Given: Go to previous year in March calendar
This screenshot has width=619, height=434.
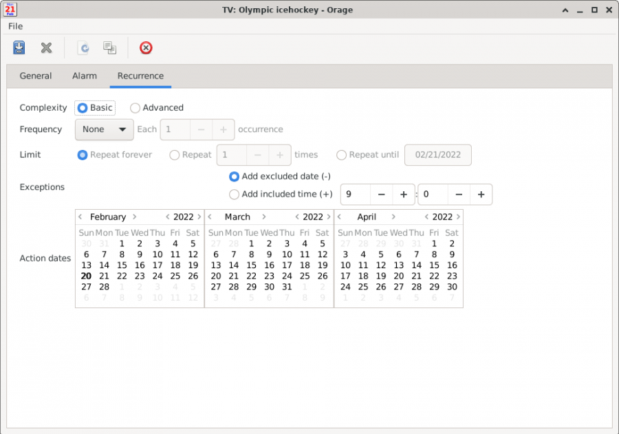Looking at the screenshot, I should [297, 217].
